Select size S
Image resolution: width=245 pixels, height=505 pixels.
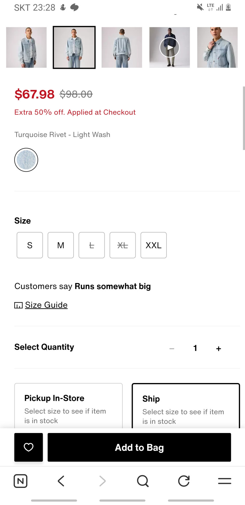(30, 245)
